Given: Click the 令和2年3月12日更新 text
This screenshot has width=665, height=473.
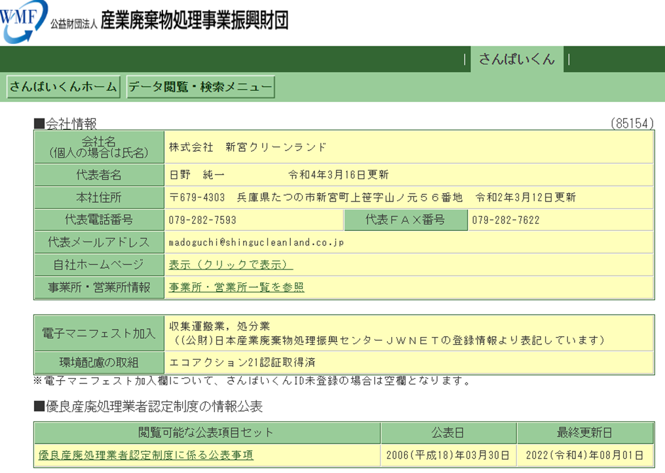Looking at the screenshot, I should [x=525, y=198].
